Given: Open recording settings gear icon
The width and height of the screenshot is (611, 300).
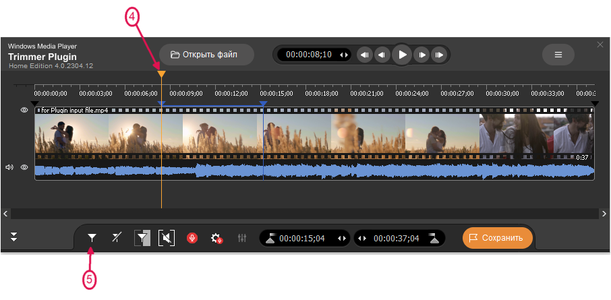Looking at the screenshot, I should (x=216, y=238).
